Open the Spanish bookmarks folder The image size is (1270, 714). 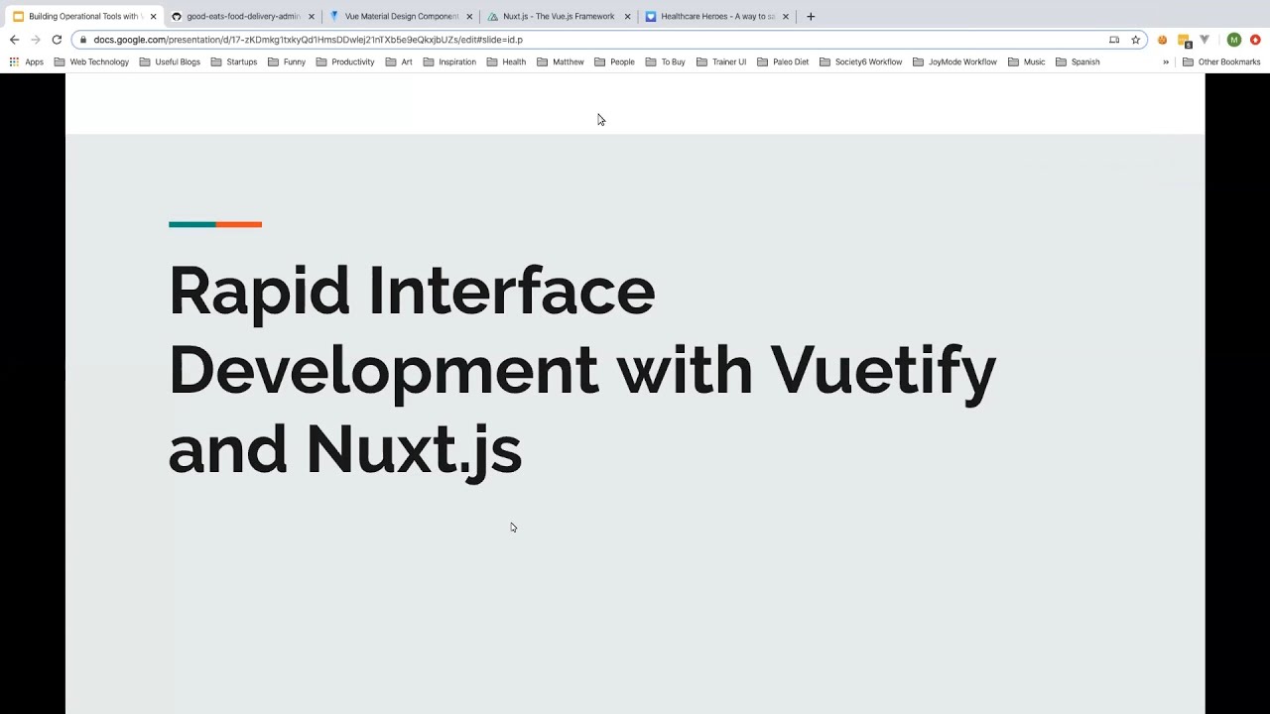tap(1078, 61)
